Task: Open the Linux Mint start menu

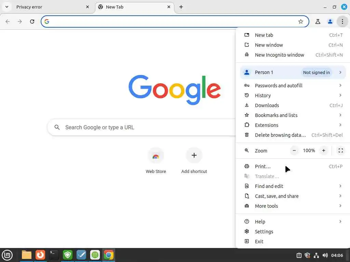Action: pyautogui.click(x=7, y=255)
